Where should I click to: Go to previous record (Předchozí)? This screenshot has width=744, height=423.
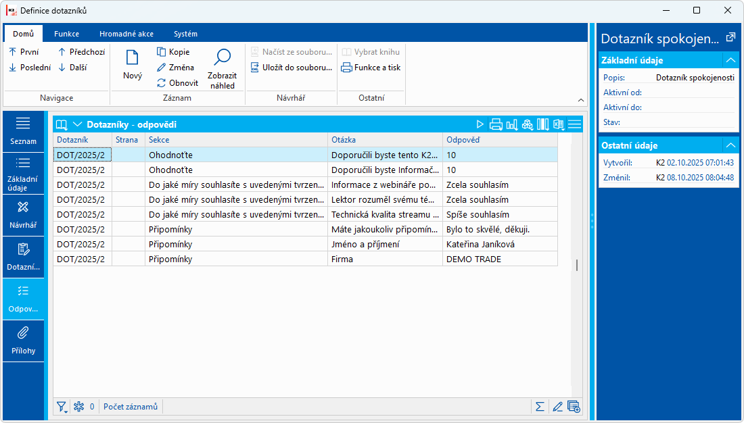tap(81, 51)
